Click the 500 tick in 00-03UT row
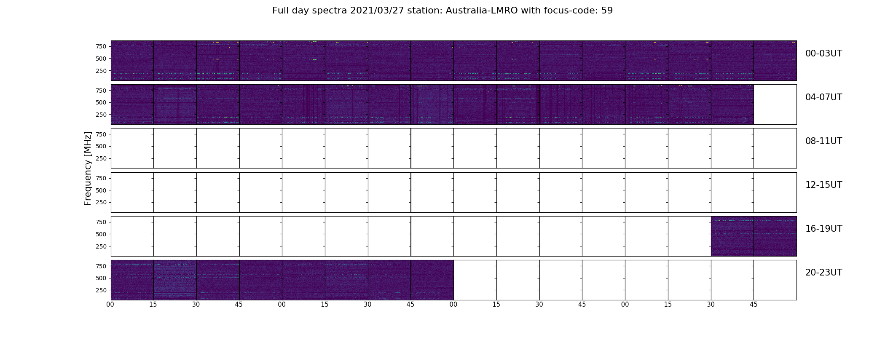This screenshot has width=885, height=337. point(101,59)
